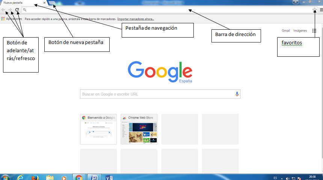Open Windows Media Player from the taskbar

[x=64, y=177]
